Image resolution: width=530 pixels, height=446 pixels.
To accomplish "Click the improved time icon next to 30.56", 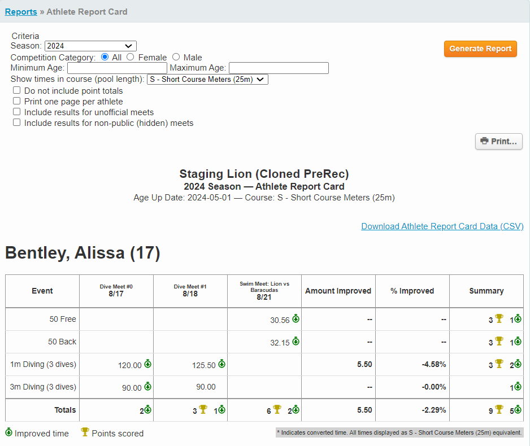I will click(295, 319).
